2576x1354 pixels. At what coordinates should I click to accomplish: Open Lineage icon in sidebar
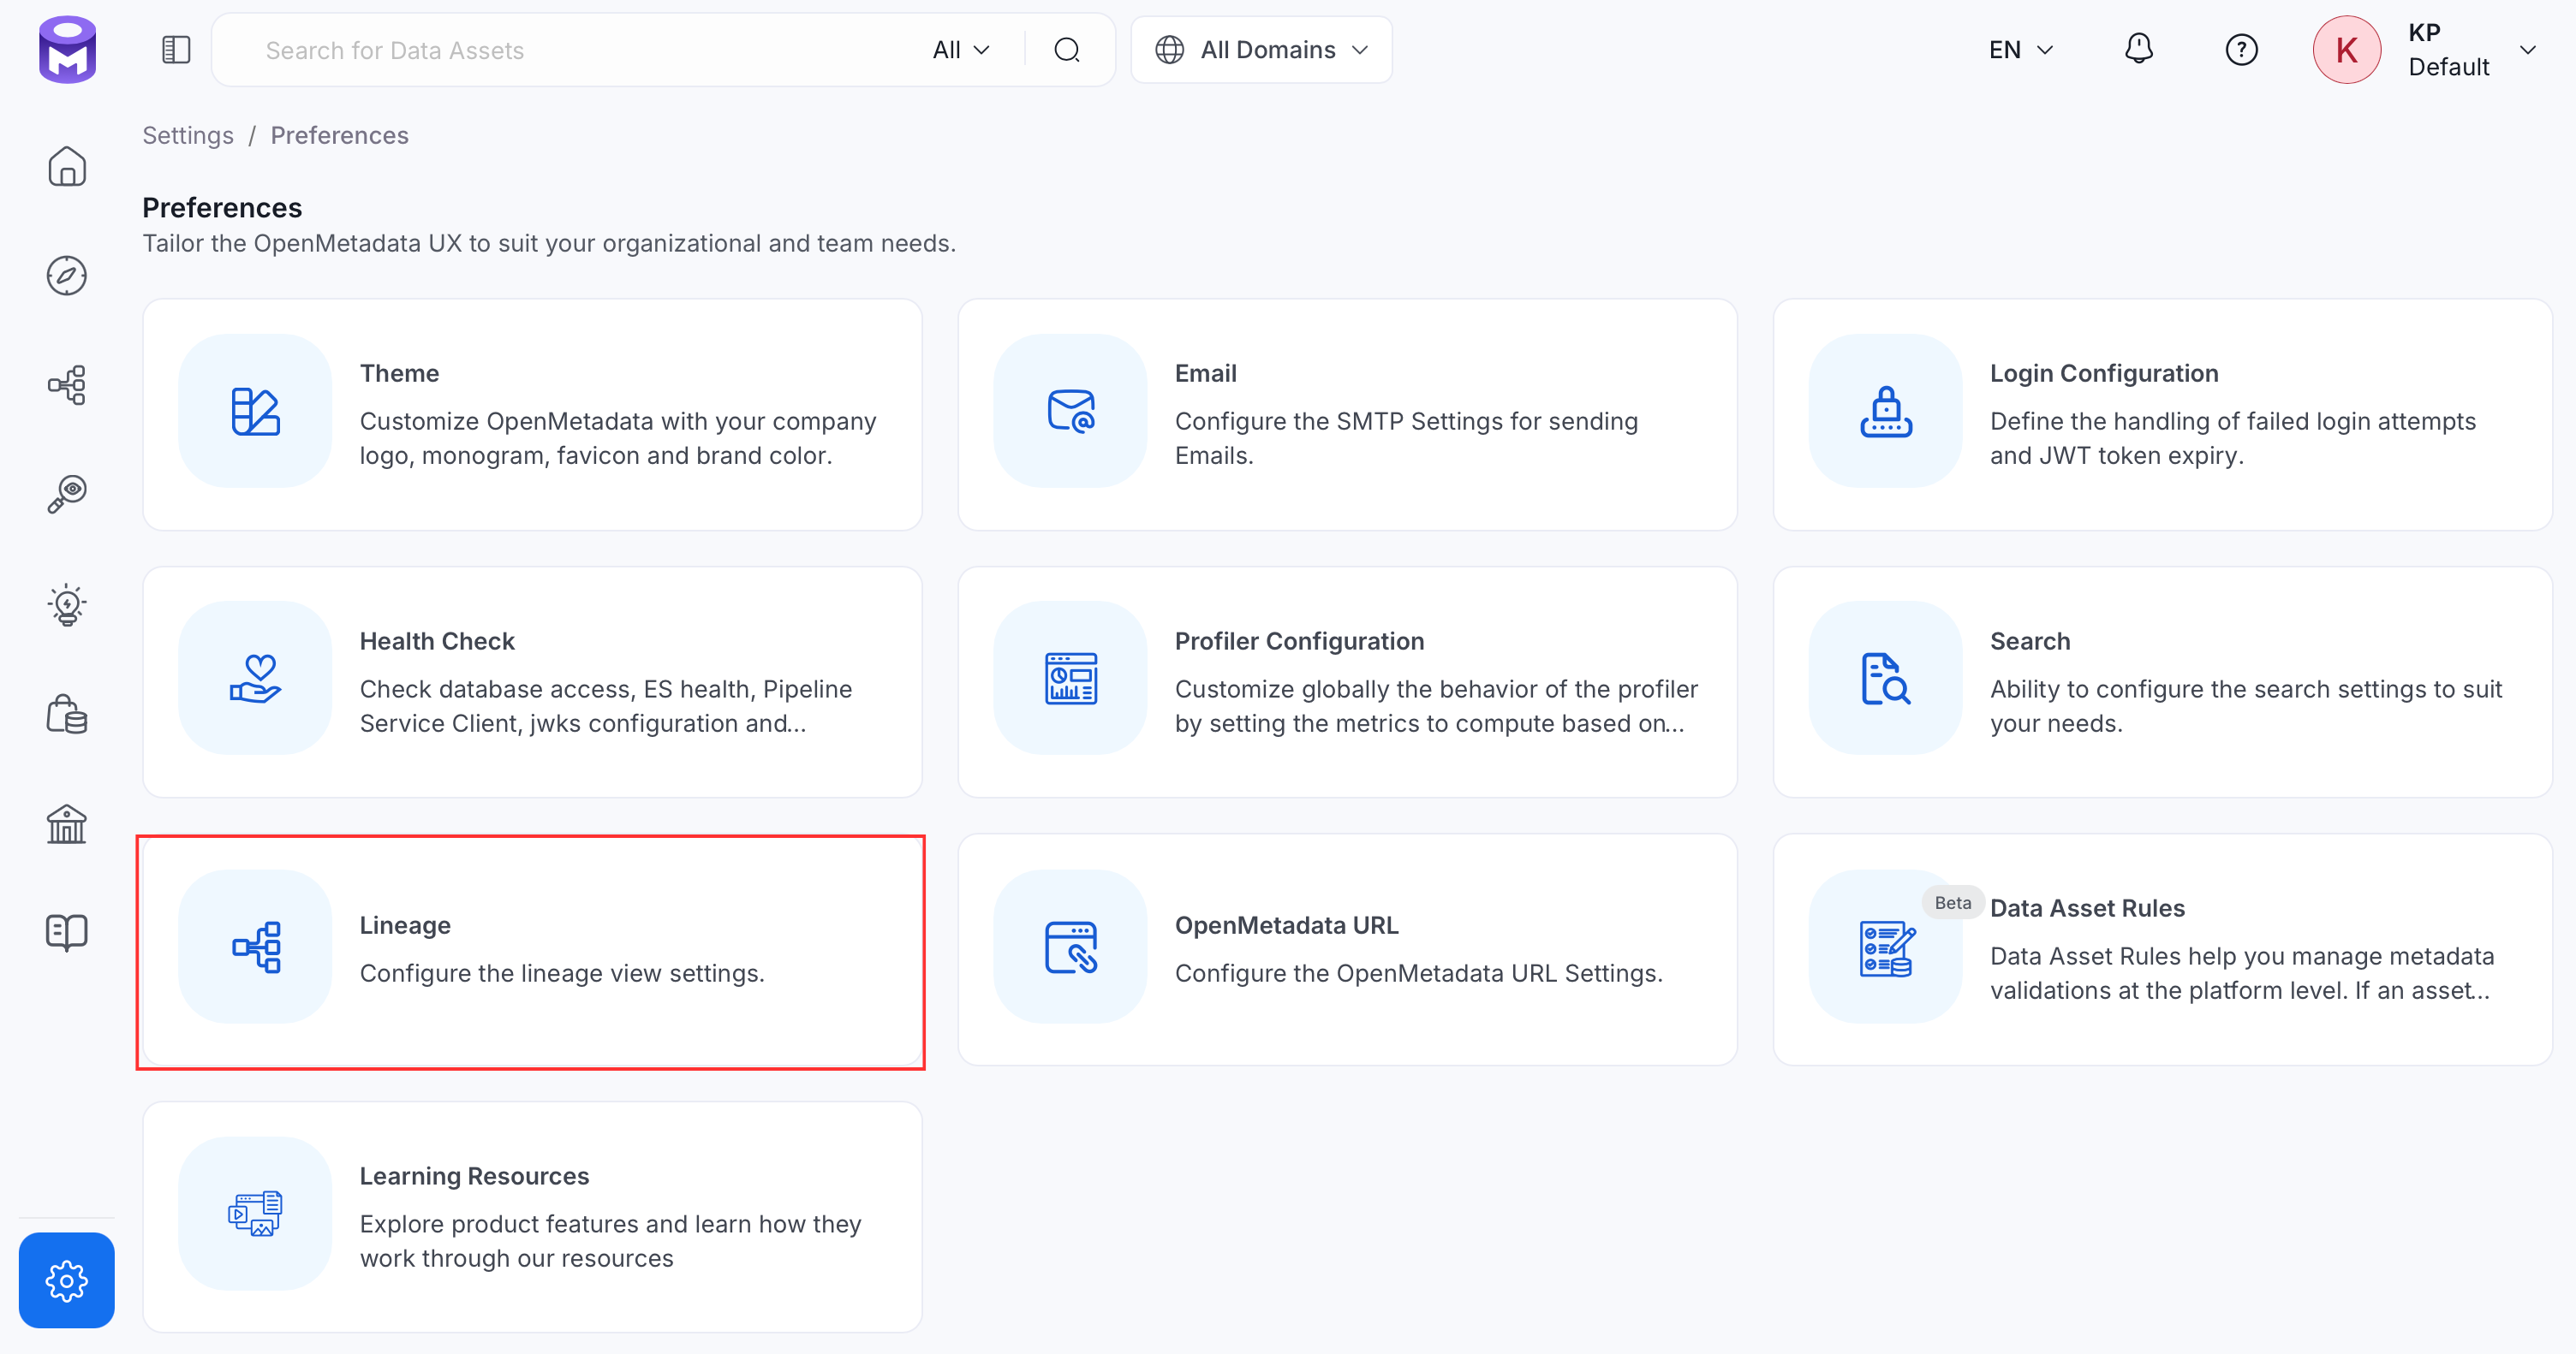click(x=67, y=384)
